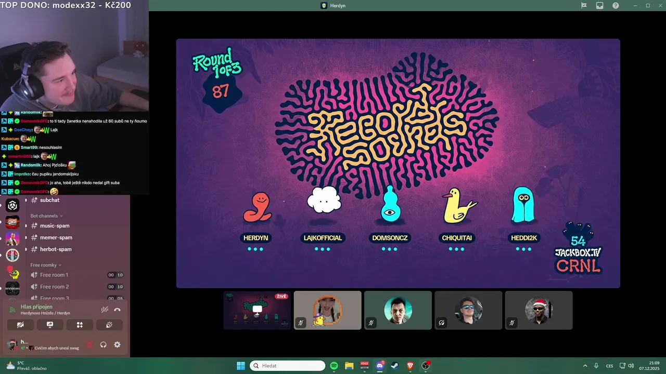This screenshot has height=374, width=666.
Task: Open Steam from the taskbar
Action: (395, 366)
